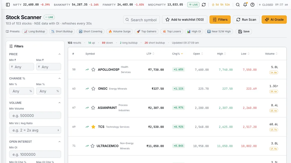Open notifications bell
Image resolution: width=291 pixels, height=163 pixels.
point(245,5)
